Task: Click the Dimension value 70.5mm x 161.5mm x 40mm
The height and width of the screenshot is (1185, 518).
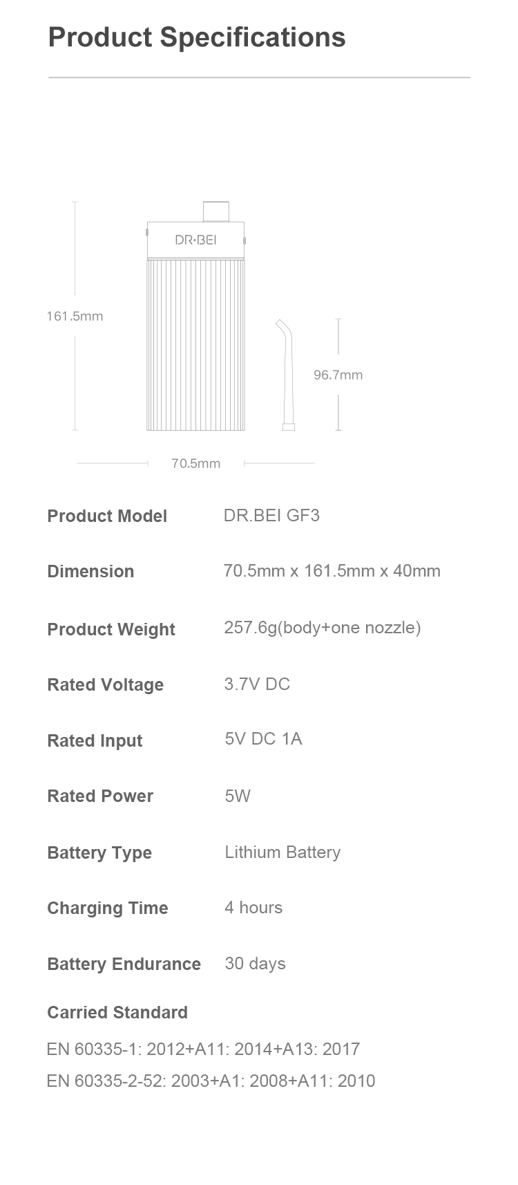Action: click(332, 571)
